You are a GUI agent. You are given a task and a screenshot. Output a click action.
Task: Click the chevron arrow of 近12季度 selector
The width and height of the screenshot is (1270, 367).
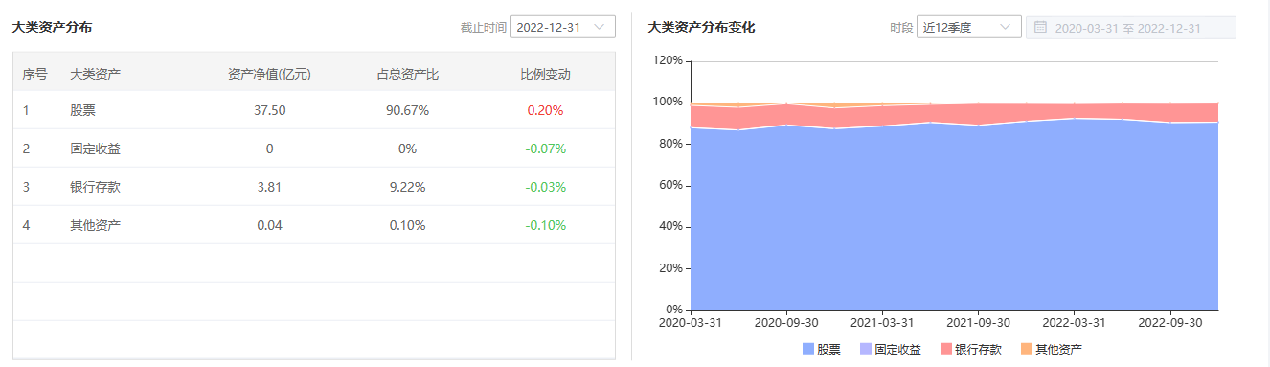(1006, 27)
